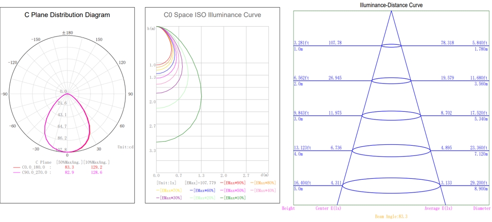Click the "Illuminance-Distance Curve" title
492x222 pixels.
tap(391, 5)
